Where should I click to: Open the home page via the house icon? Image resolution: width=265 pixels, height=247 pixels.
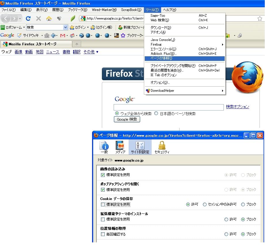click(x=49, y=18)
